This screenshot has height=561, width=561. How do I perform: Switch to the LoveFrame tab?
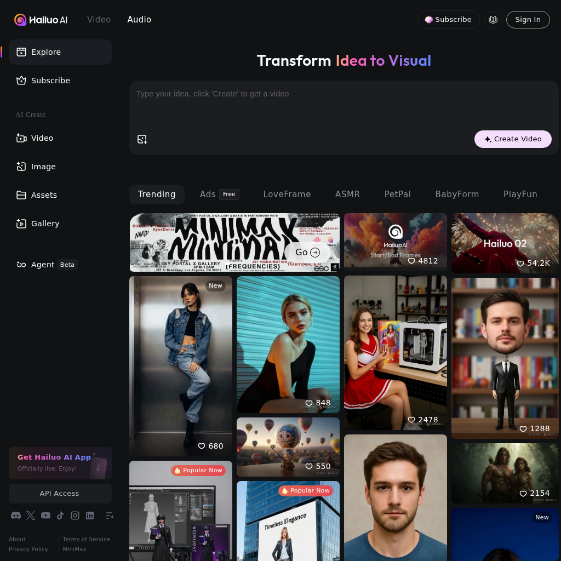point(287,194)
